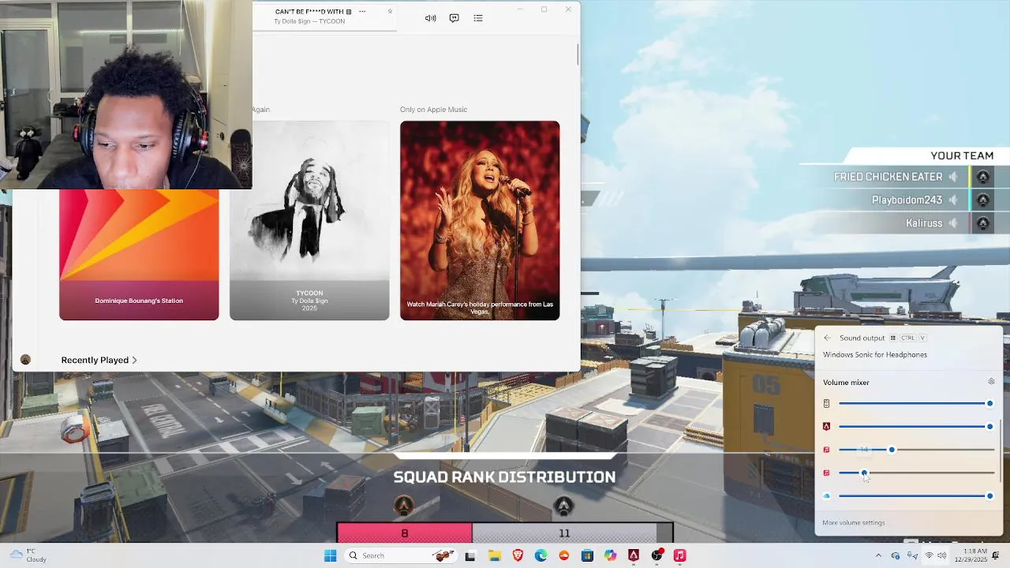Open the Windows Start menu
The height and width of the screenshot is (568, 1010).
[330, 555]
